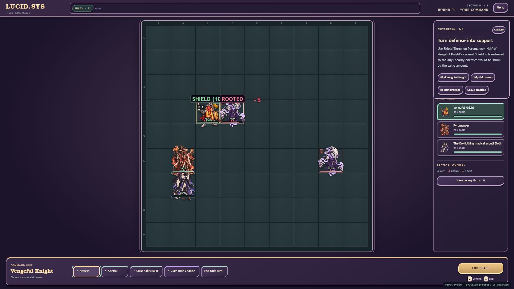The image size is (514, 289).
Task: Target the 55/55 HP ghost enemy
Action: 331,161
